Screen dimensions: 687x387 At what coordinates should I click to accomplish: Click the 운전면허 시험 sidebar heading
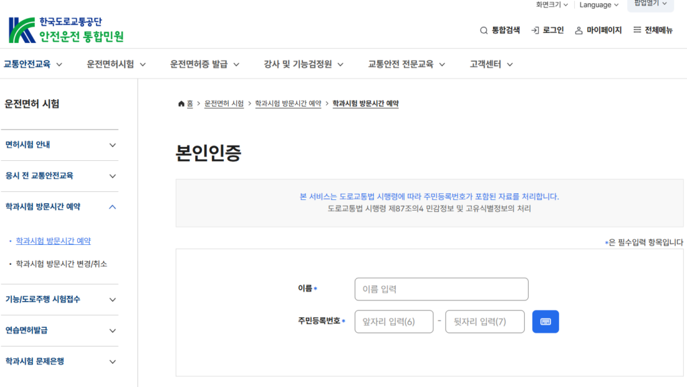tap(32, 104)
